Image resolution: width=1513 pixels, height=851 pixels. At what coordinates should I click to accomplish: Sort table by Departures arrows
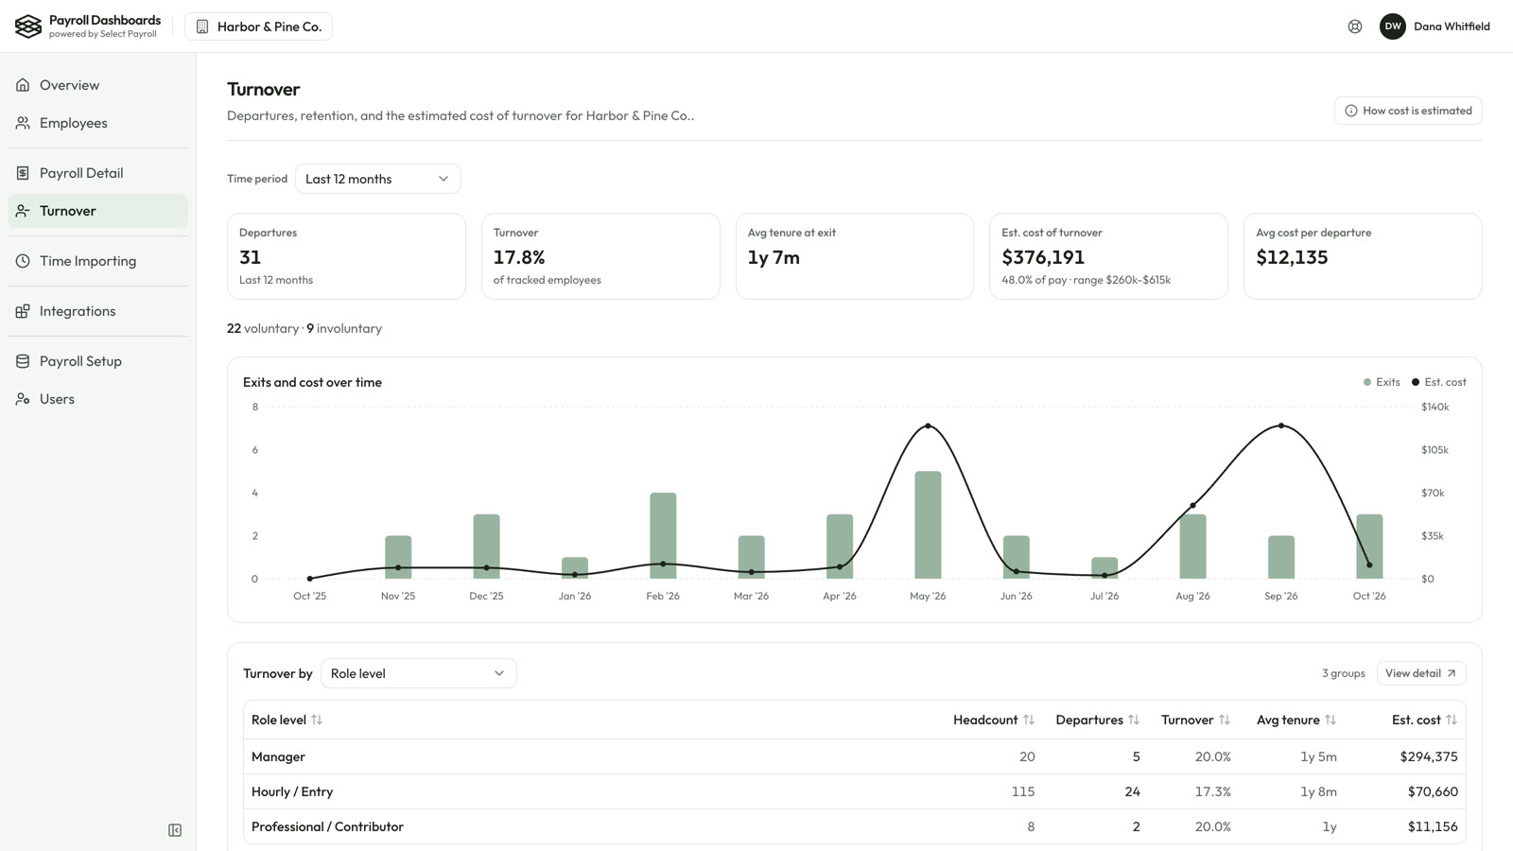(1134, 720)
